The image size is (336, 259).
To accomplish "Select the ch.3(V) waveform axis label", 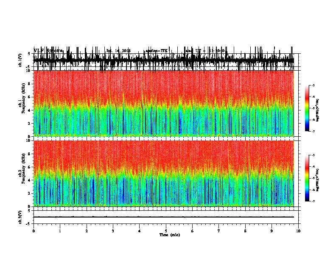I will [20, 217].
